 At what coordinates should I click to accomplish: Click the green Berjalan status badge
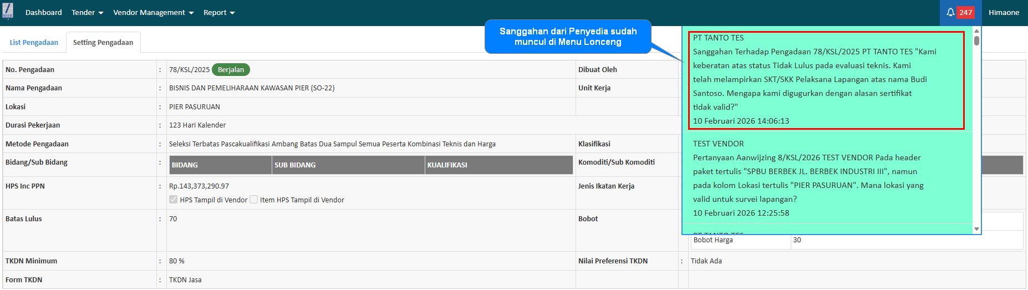coord(231,70)
